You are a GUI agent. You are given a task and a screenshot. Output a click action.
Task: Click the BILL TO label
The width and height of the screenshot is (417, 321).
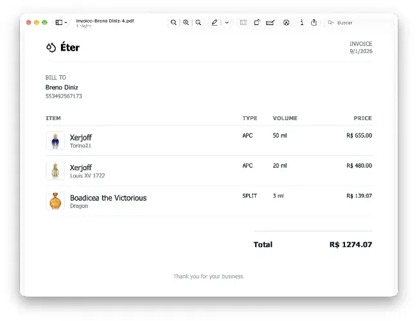[56, 78]
